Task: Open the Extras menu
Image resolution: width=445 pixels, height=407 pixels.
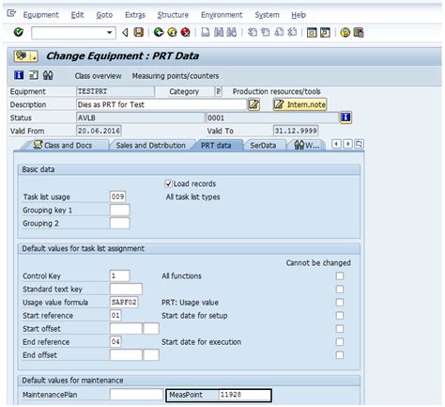Action: [135, 15]
